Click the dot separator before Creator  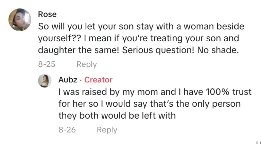pos(81,80)
